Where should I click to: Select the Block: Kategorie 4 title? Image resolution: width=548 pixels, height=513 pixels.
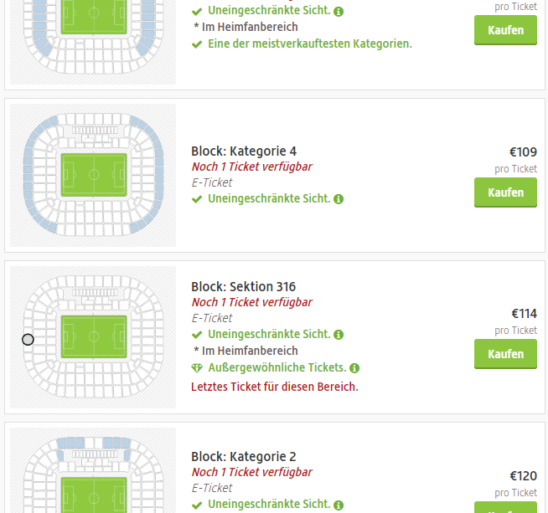(x=244, y=151)
